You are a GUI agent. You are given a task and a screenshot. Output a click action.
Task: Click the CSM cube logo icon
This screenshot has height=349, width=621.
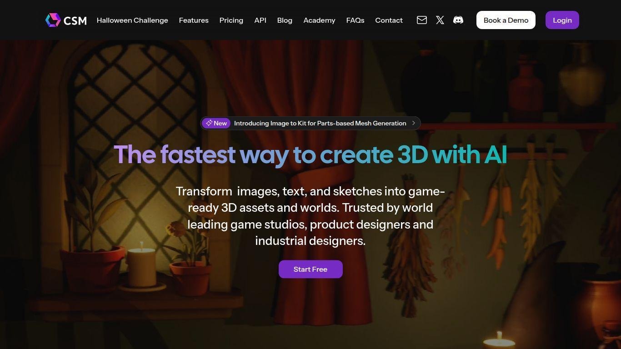53,20
